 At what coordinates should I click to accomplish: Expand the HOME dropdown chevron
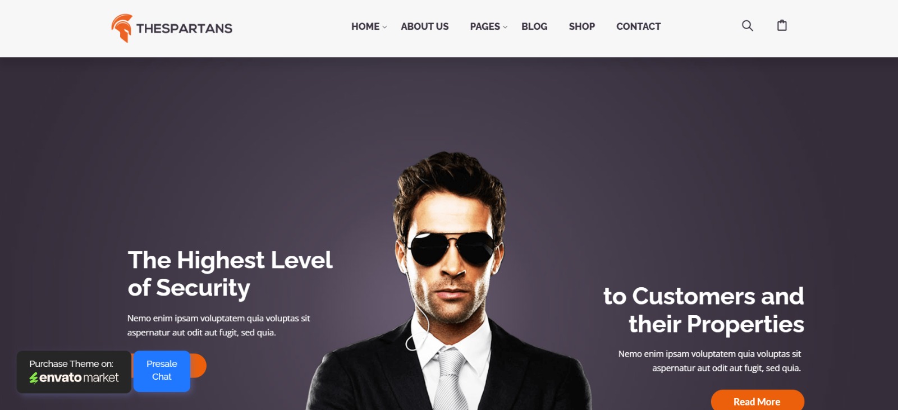[384, 27]
